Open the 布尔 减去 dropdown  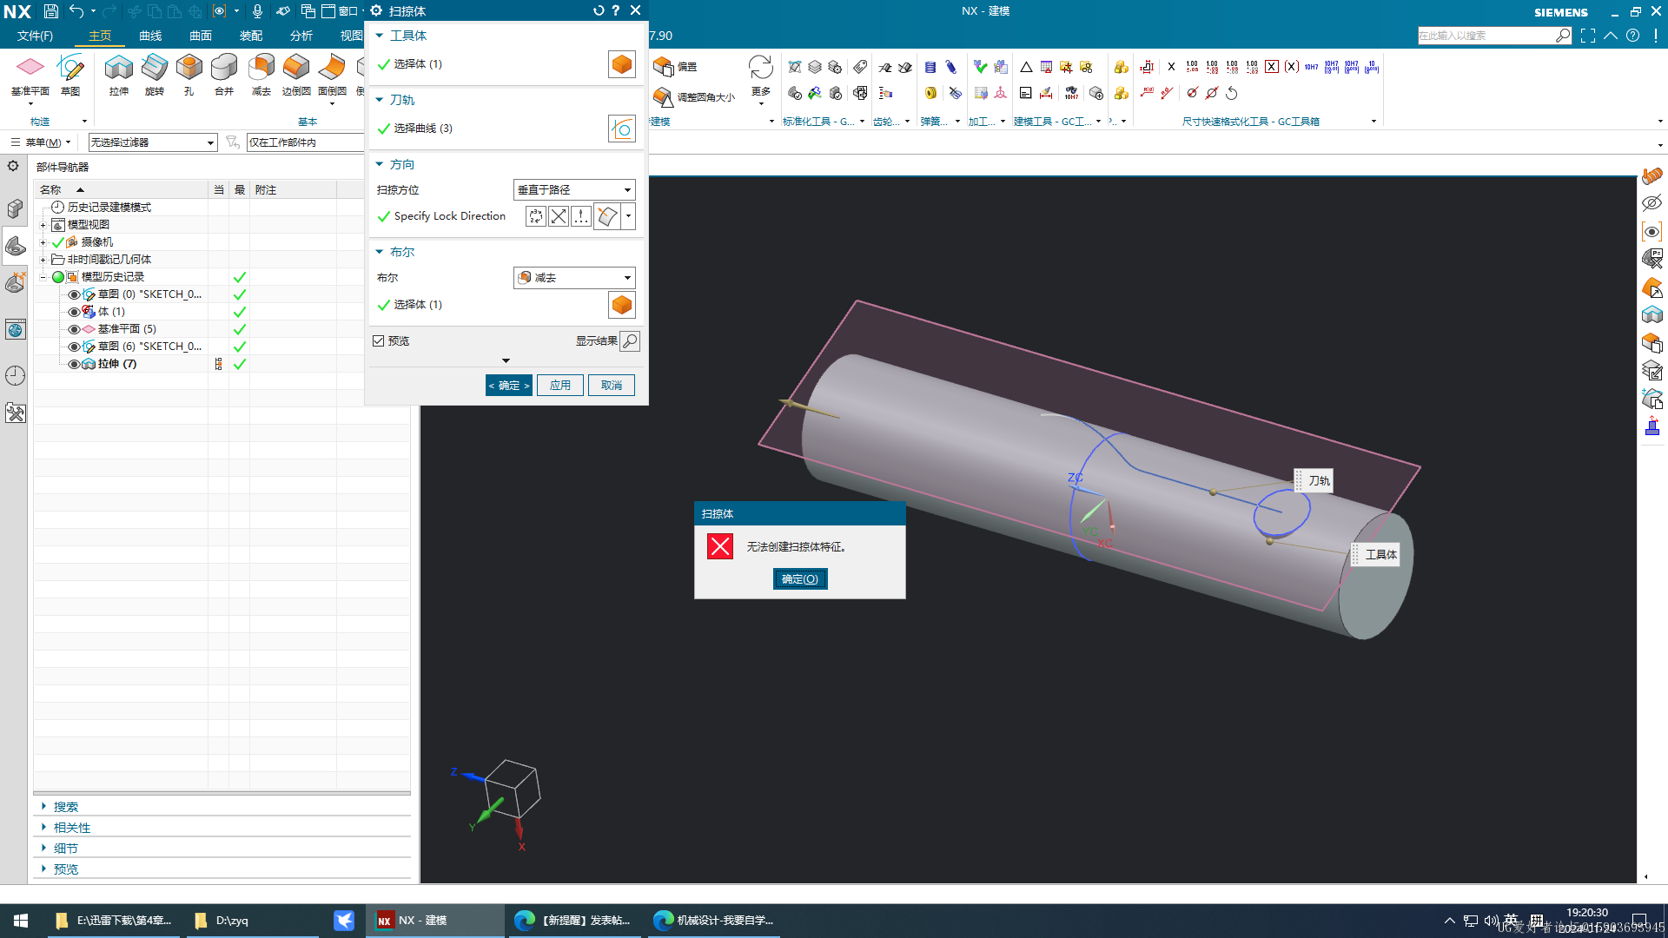point(574,277)
